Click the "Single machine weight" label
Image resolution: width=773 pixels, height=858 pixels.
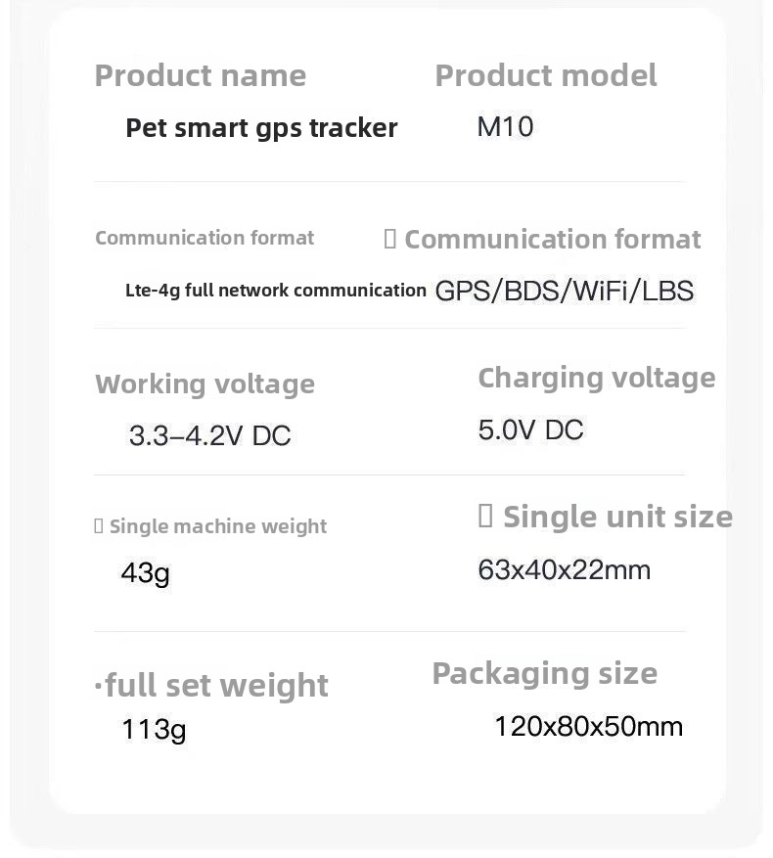click(x=217, y=526)
